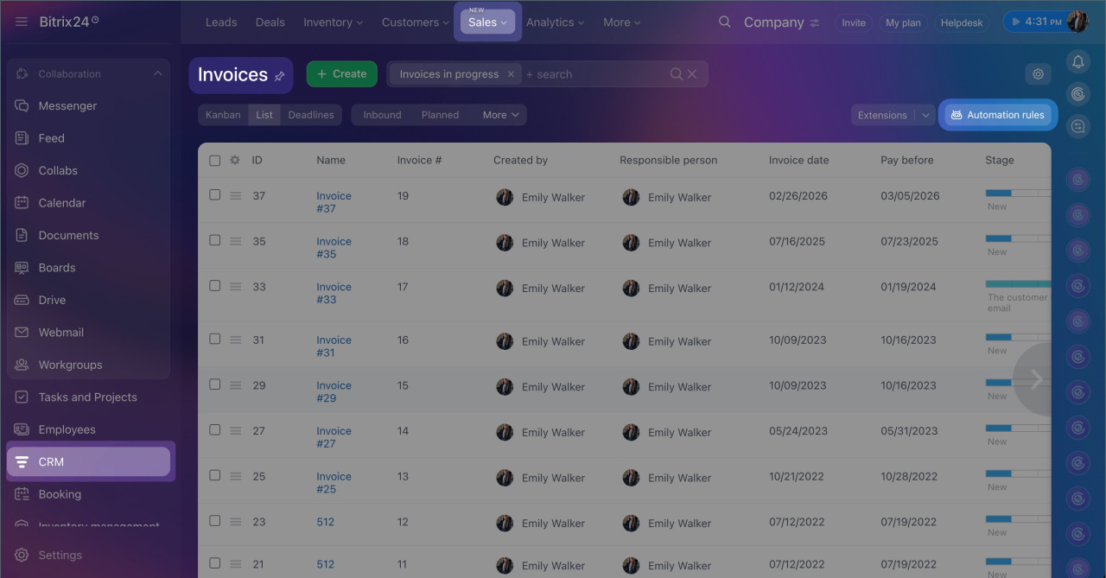The image size is (1106, 578).
Task: Open the hamburger menu beside Bitrix24
Action: [22, 22]
